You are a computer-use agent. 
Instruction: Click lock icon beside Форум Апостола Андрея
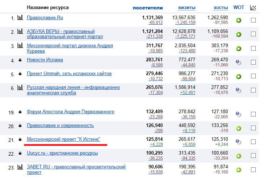(x=20, y=112)
